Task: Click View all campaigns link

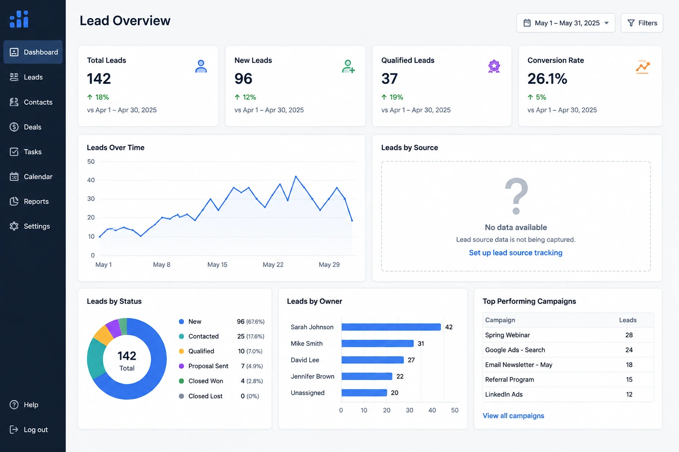Action: click(513, 416)
